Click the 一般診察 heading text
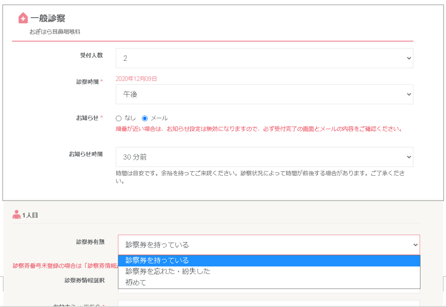 [48, 18]
